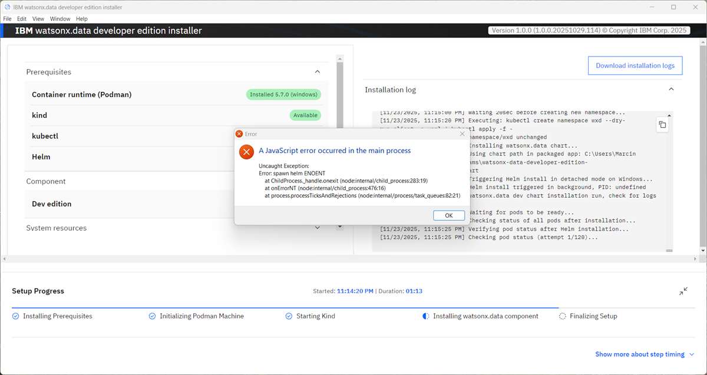Download installation logs
The image size is (707, 375).
[635, 65]
